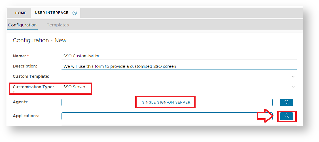Click the empty Custom Template field
Screen dimensions: 319x142
pyautogui.click(x=175, y=77)
